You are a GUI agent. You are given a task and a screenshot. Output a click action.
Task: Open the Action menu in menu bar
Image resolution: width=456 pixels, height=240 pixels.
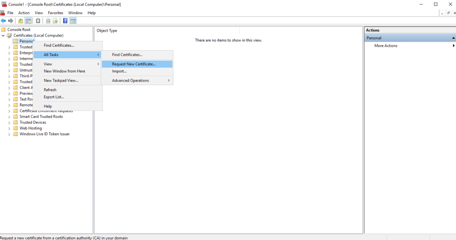24,13
